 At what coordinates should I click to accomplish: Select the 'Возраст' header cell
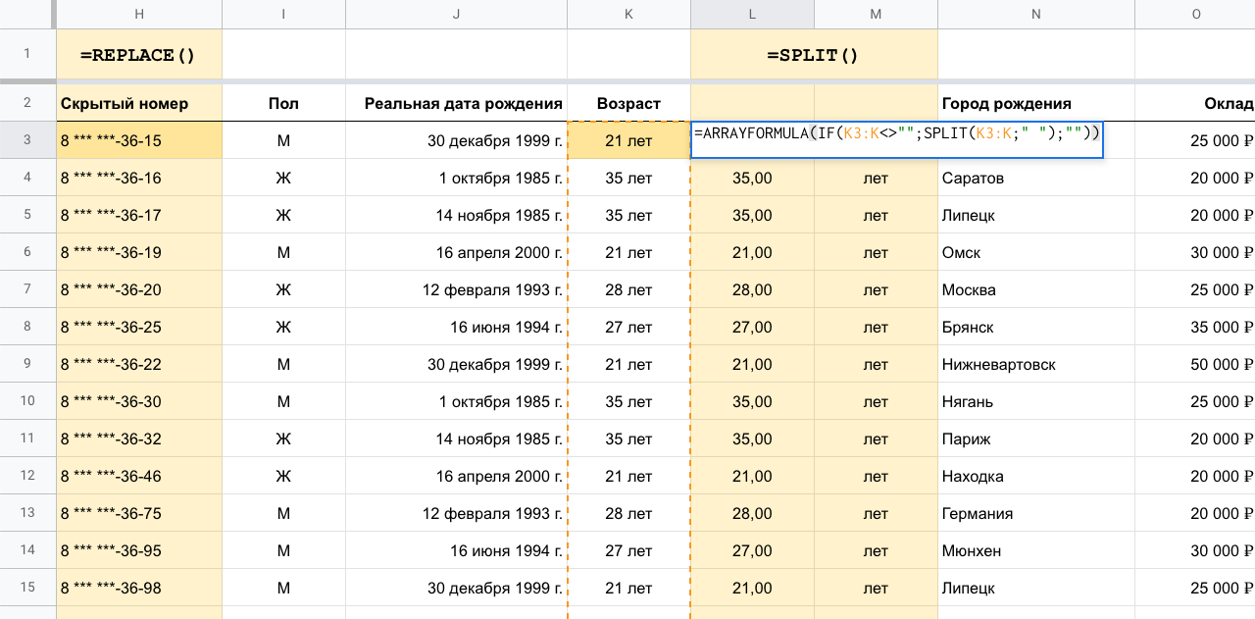[x=629, y=103]
